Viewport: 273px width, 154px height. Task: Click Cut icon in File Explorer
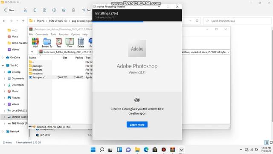click(25, 10)
